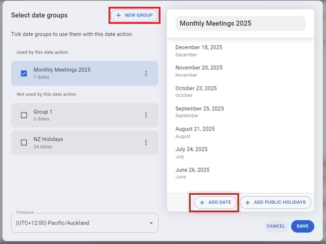Choose the August 21, 2025 date entry
The image size is (326, 244).
click(195, 132)
